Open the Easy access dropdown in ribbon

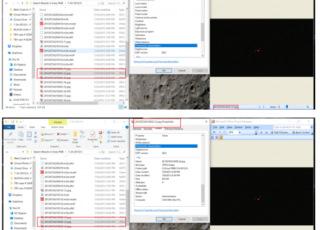83,136
